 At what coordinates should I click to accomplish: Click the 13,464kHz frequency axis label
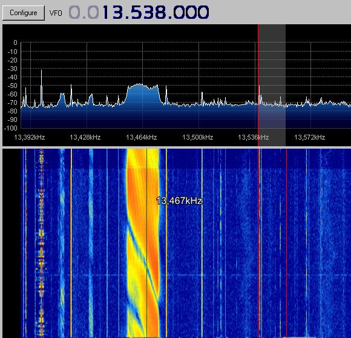pyautogui.click(x=141, y=137)
